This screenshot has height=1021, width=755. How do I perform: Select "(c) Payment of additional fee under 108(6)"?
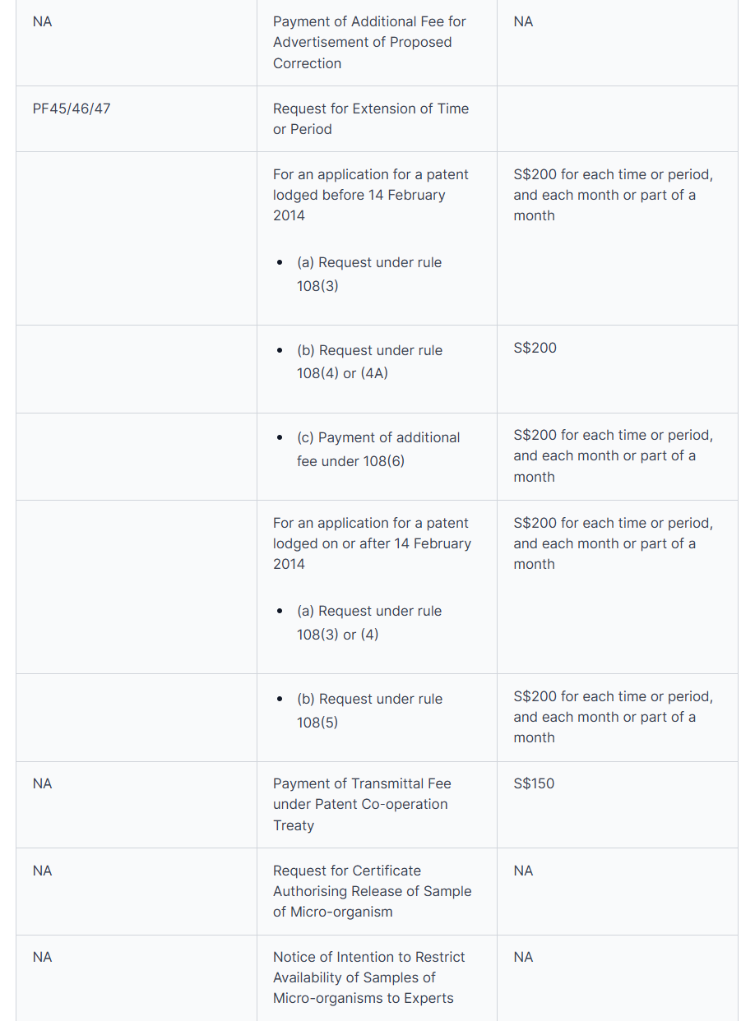[377, 449]
